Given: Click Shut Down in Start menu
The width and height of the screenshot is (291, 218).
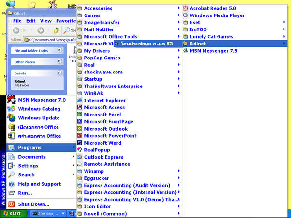Looking at the screenshot, I should pos(33,204).
